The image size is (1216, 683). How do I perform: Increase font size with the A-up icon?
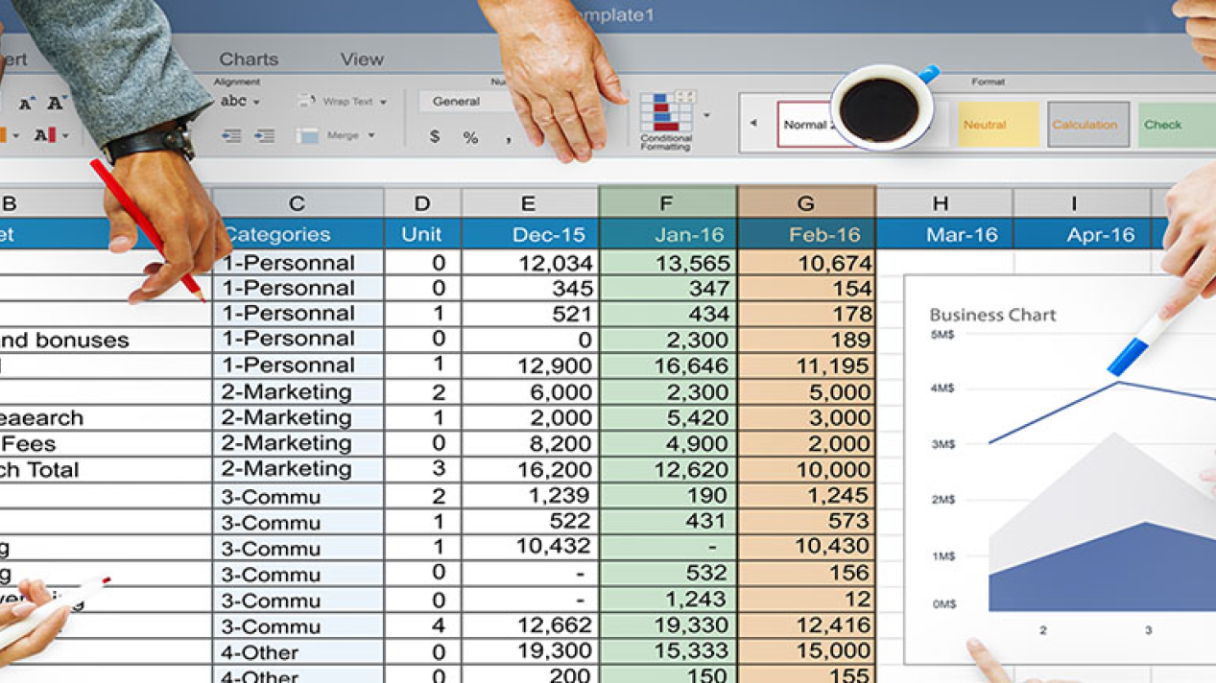(26, 101)
